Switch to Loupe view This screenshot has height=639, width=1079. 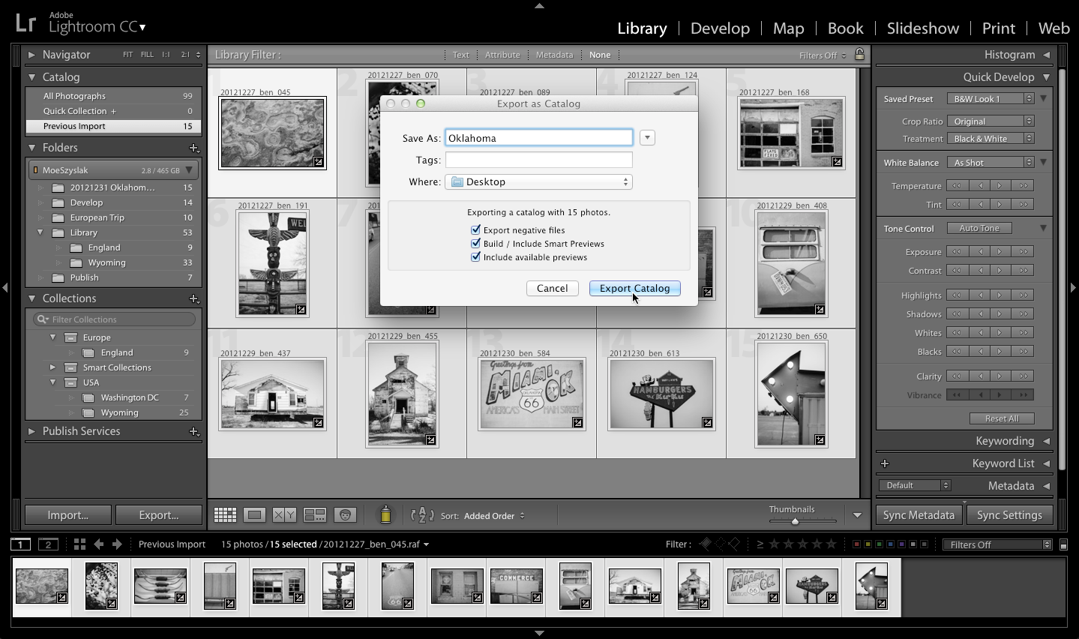coord(254,514)
